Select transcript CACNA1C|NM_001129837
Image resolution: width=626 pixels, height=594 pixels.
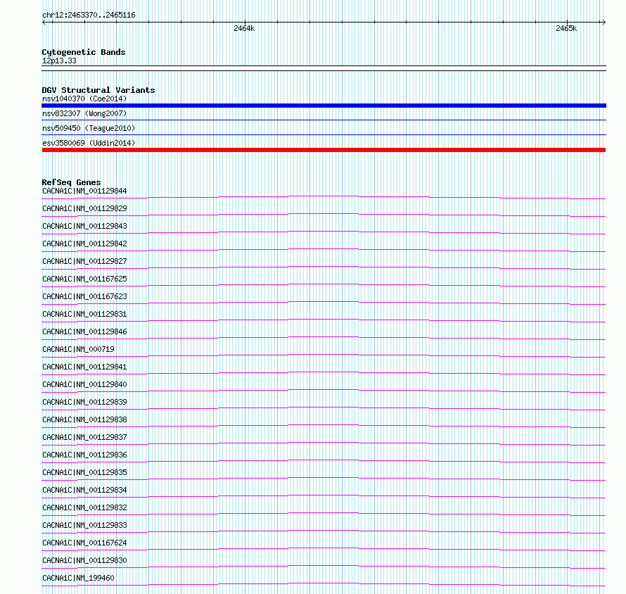coord(84,437)
